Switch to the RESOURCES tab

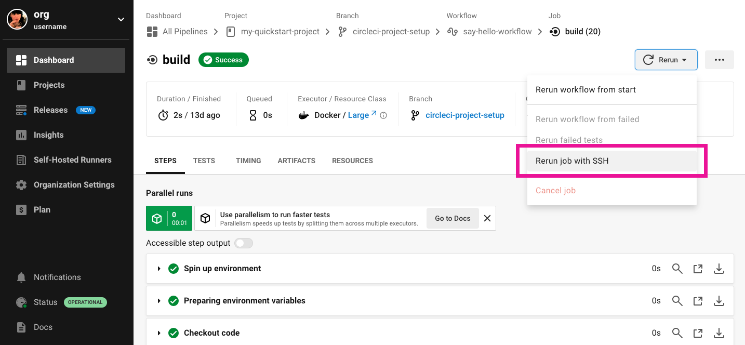[353, 161]
